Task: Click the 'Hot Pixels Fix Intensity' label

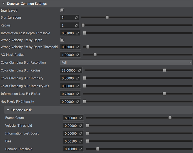Action: click(17, 102)
